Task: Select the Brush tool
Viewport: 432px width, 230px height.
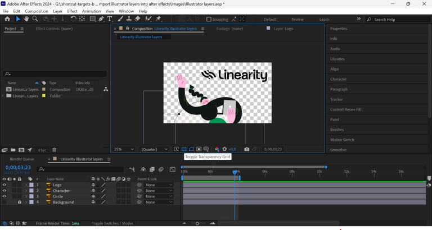Action: (120, 19)
